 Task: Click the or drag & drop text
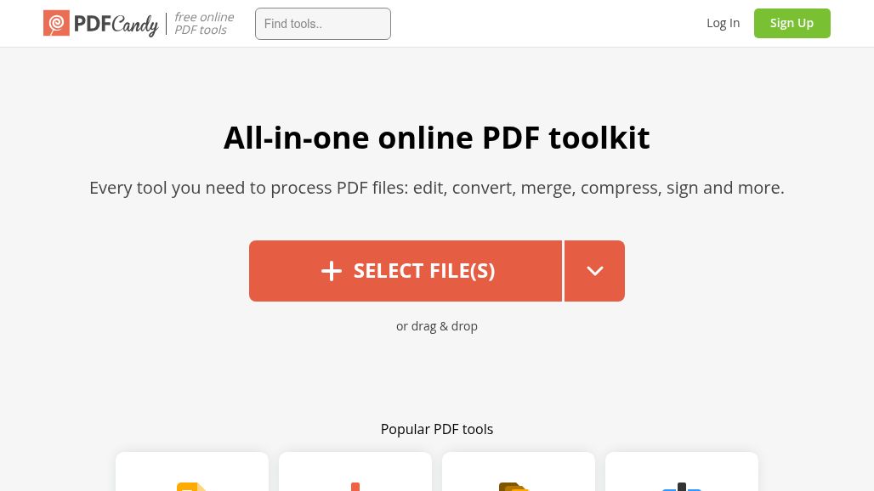click(437, 326)
